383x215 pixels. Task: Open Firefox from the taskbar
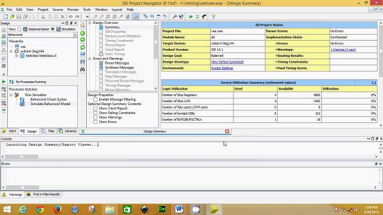click(x=57, y=210)
